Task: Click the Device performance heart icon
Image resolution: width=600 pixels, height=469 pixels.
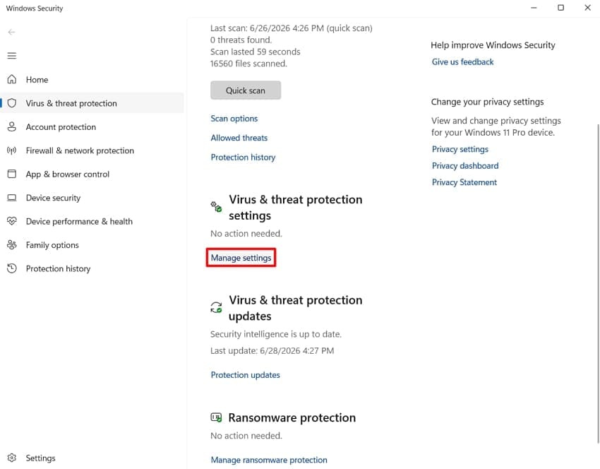Action: (x=12, y=221)
